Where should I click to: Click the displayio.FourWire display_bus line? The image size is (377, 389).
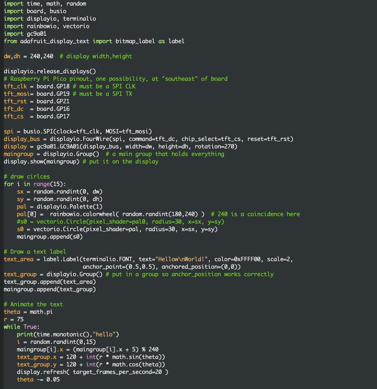(149, 139)
